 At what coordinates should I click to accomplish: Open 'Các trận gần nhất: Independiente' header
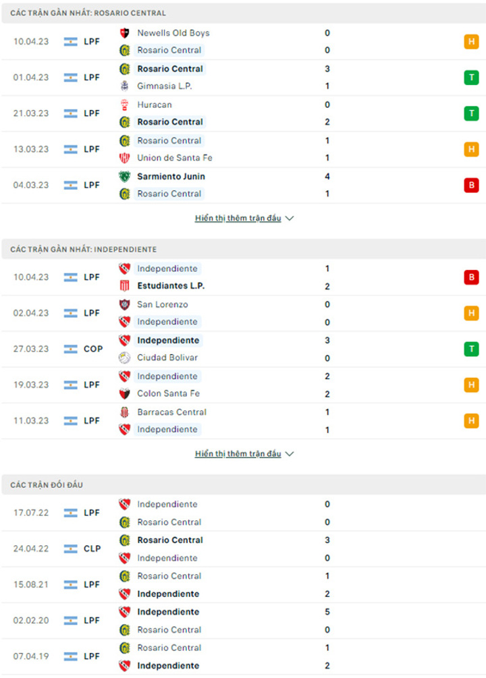[x=244, y=249]
